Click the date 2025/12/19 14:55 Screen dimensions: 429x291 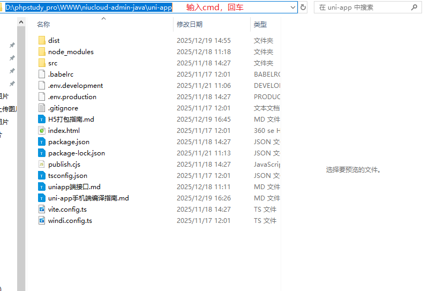click(x=204, y=41)
